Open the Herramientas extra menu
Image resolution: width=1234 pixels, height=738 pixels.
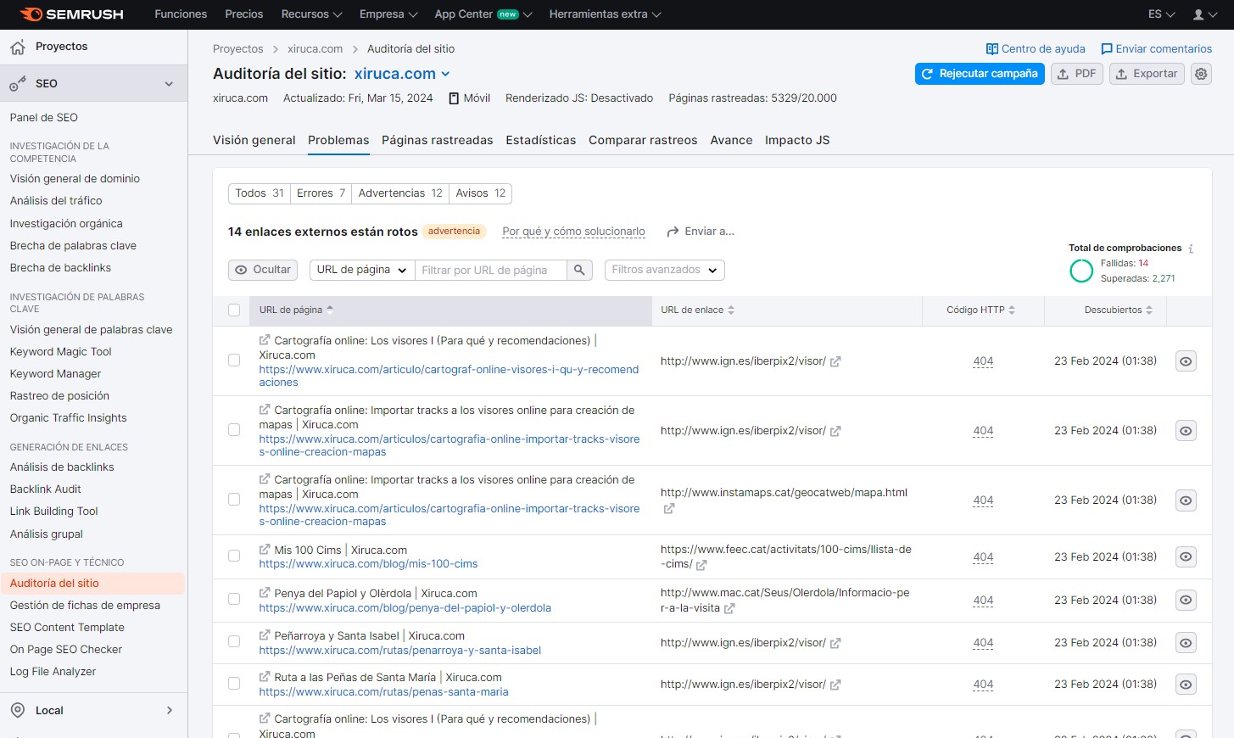pos(604,14)
